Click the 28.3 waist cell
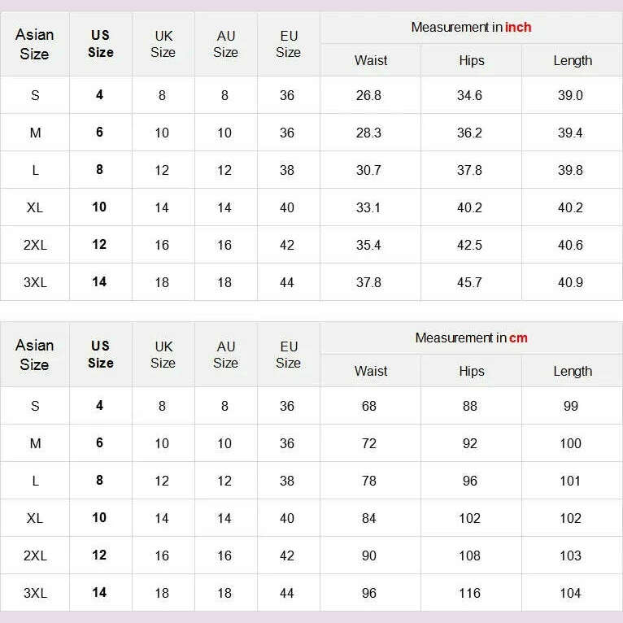 pyautogui.click(x=368, y=133)
